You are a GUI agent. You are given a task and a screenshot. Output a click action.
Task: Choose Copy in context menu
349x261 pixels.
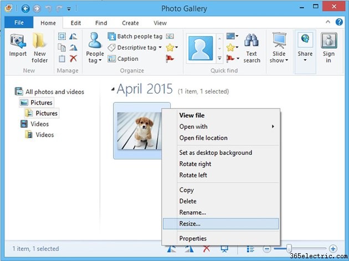tap(221, 190)
